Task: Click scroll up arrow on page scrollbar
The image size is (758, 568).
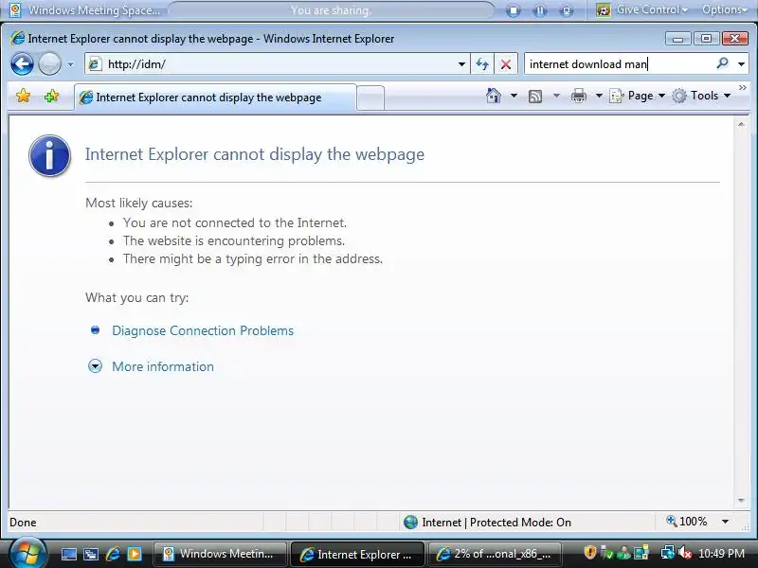Action: click(741, 124)
